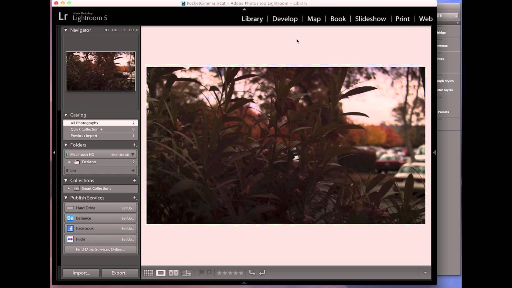Viewport: 512px width, 288px height.
Task: Expand the Desktop folder tree
Action: coord(70,162)
